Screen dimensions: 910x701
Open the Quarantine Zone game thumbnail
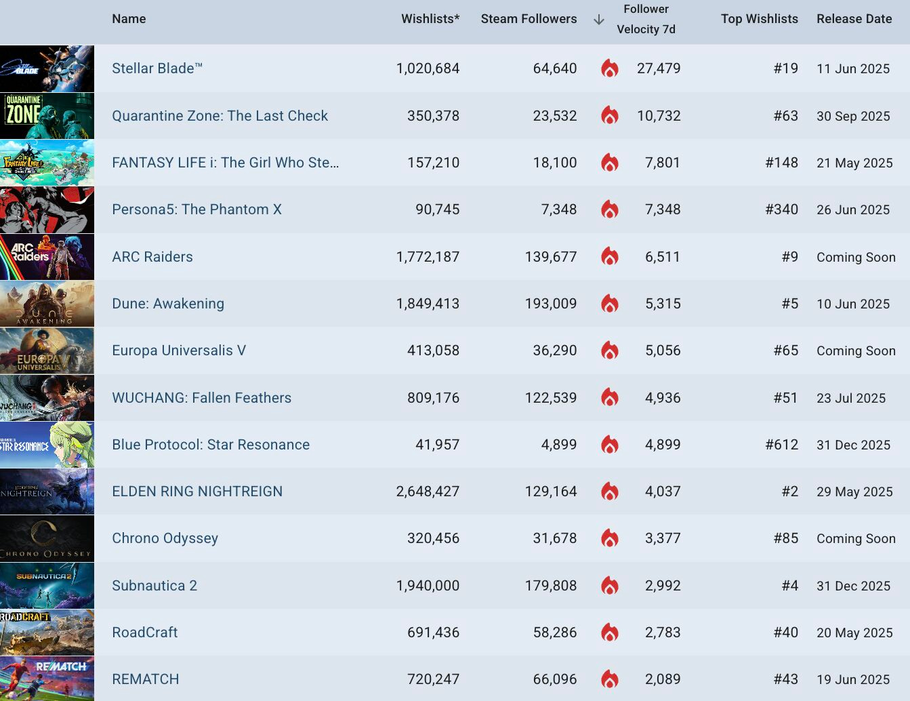[x=47, y=115]
